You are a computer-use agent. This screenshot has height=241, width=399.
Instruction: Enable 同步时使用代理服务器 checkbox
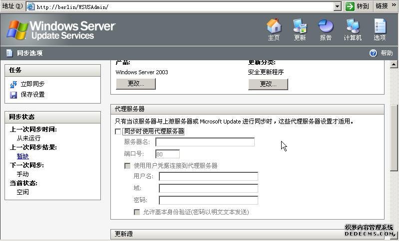pyautogui.click(x=118, y=131)
